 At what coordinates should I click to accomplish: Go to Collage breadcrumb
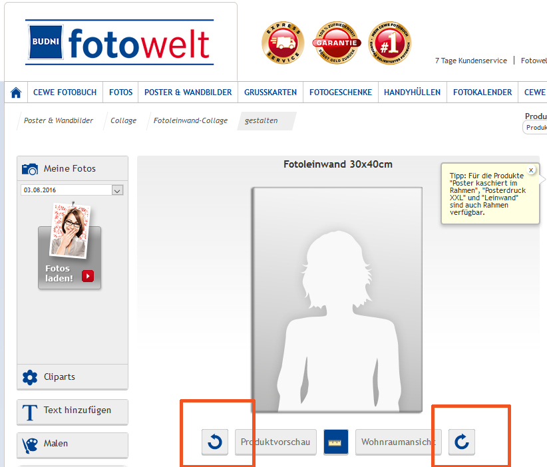point(124,120)
